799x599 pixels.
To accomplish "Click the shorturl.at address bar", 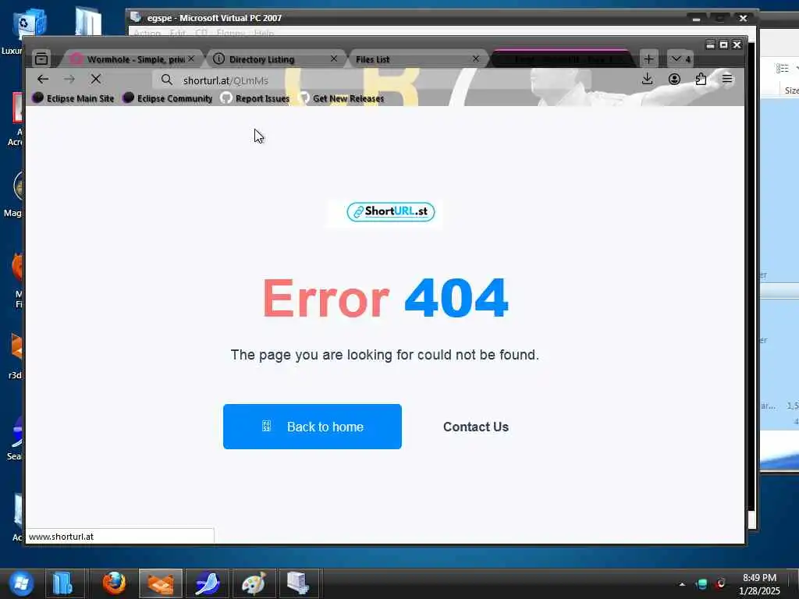I will pyautogui.click(x=372, y=80).
